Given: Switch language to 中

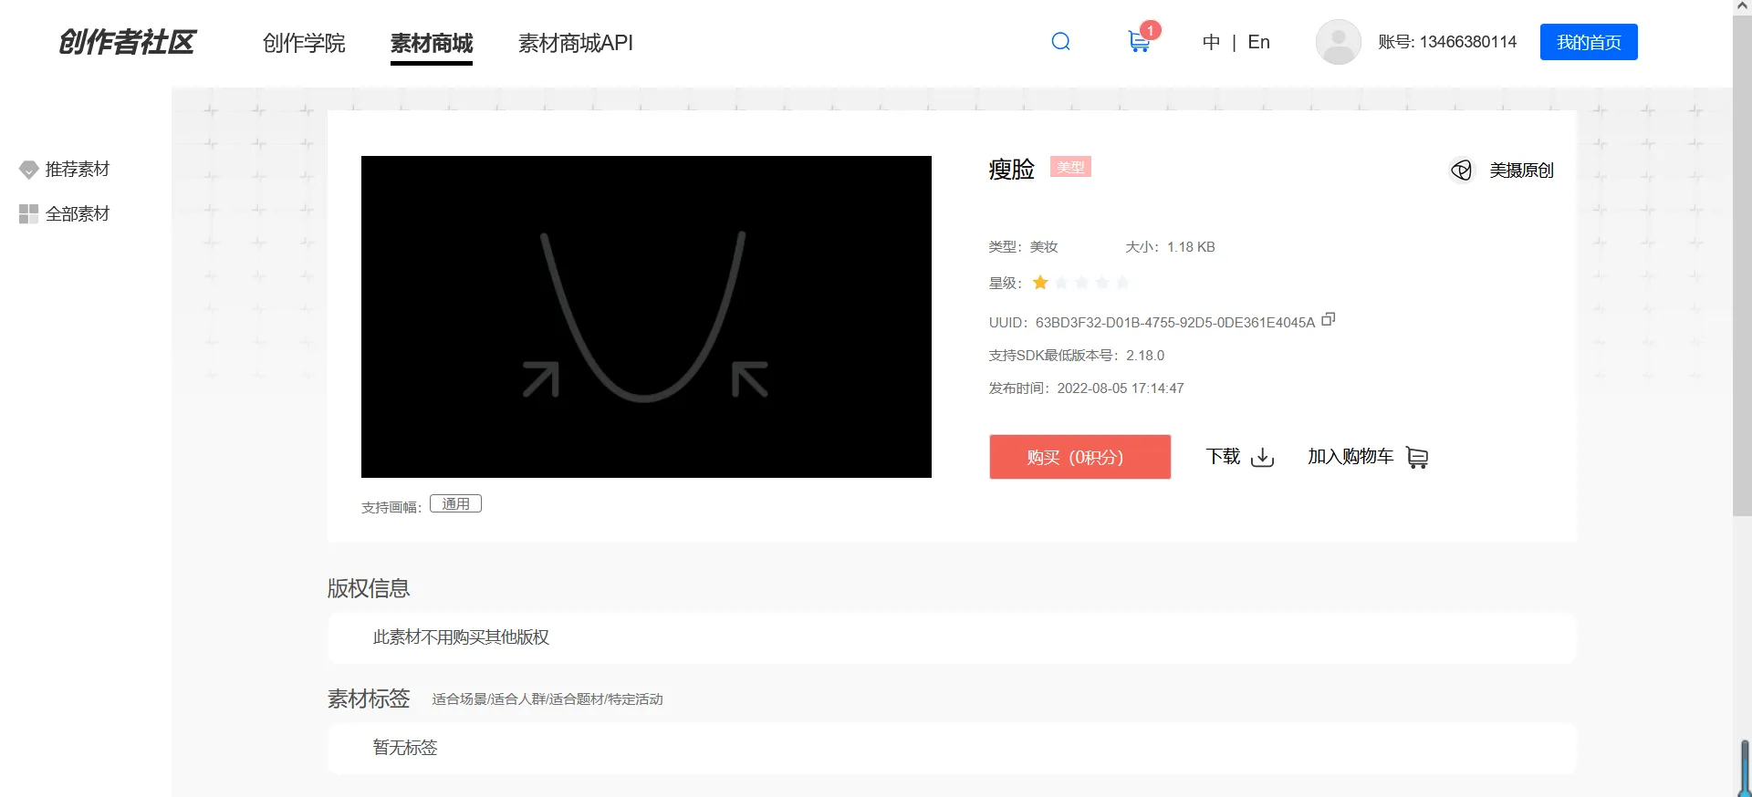Looking at the screenshot, I should point(1211,42).
